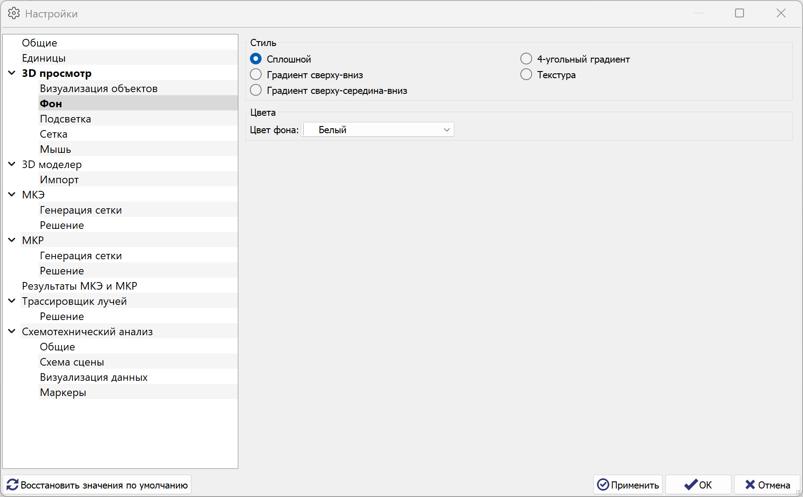Collapse the Схемотехнический анализ section

click(12, 332)
